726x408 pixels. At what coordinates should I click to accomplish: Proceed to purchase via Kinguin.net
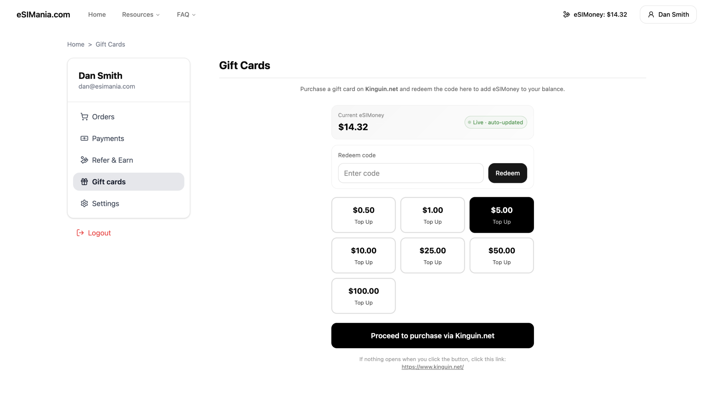[x=432, y=335]
